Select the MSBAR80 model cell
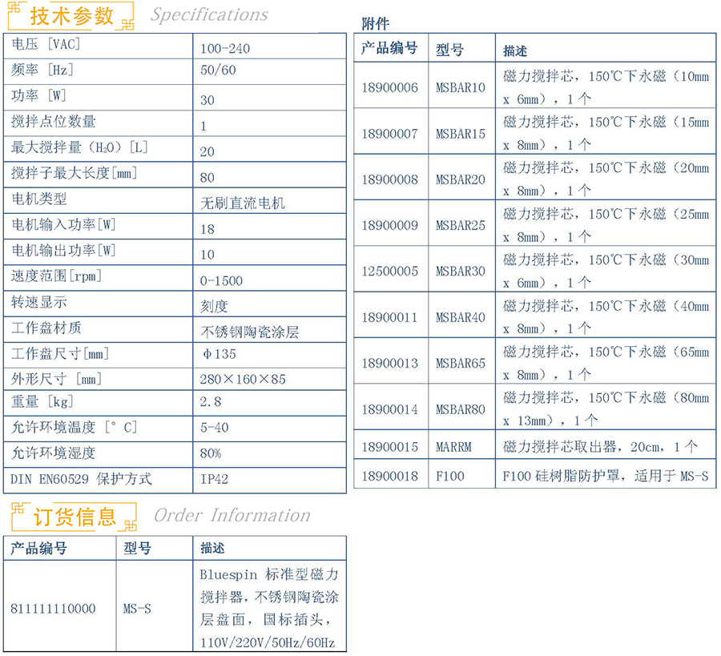 pos(461,409)
